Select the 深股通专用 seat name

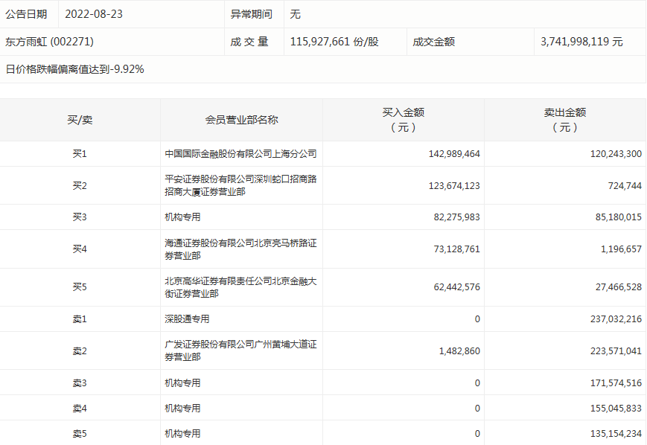(x=187, y=319)
